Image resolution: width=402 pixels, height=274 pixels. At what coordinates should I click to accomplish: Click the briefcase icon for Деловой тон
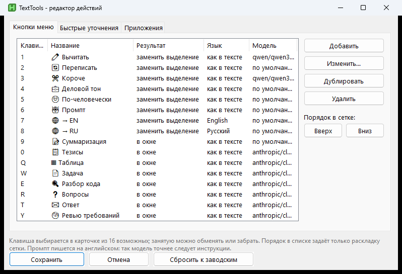55,89
